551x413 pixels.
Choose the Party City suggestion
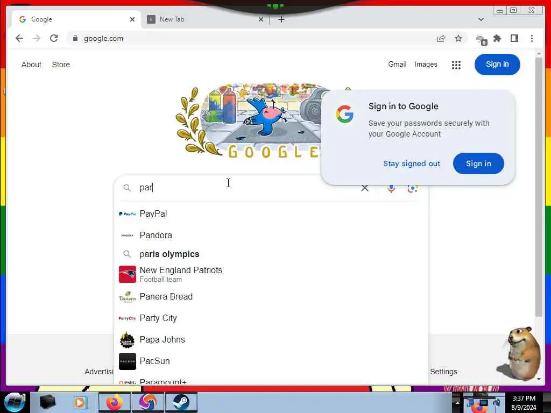(271, 318)
